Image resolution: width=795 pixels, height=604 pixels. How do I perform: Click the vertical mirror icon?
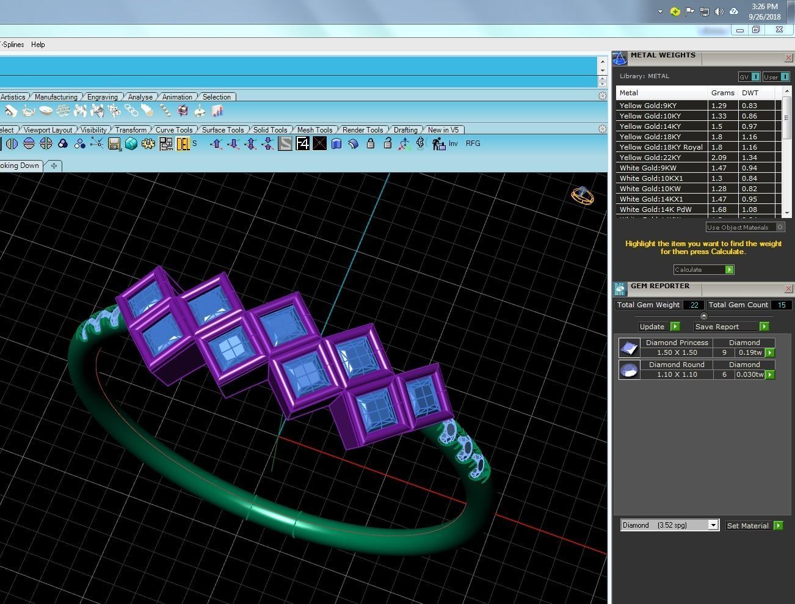point(12,144)
